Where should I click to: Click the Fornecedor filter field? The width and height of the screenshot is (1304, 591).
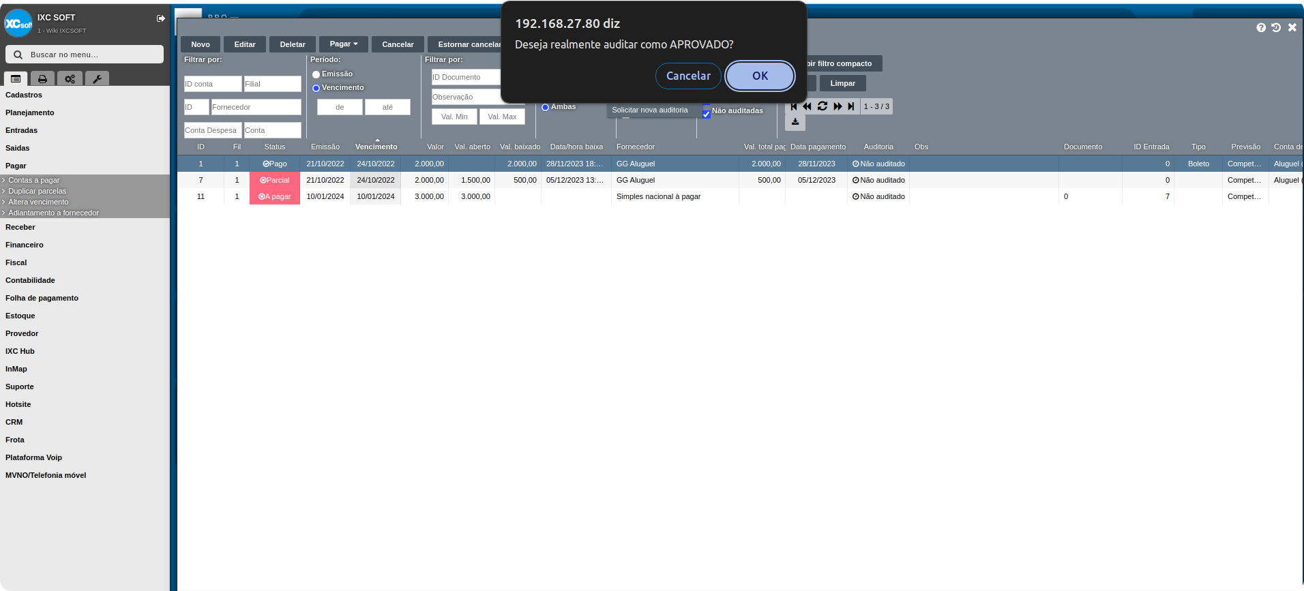pyautogui.click(x=256, y=107)
